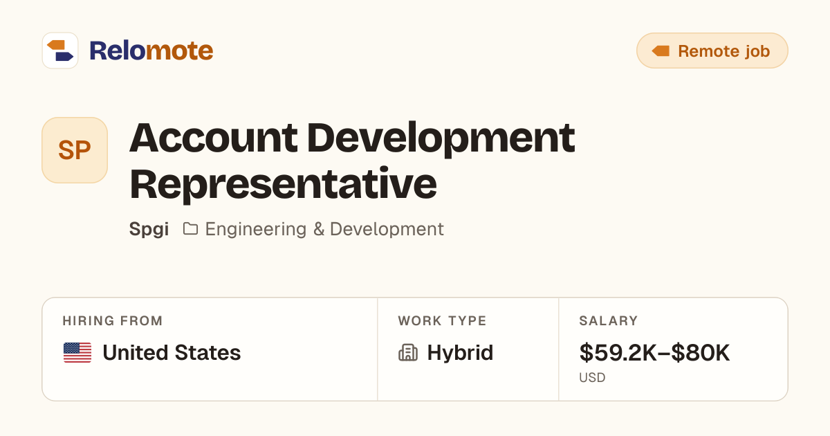The image size is (830, 436).
Task: Click the USD currency label
Action: click(x=592, y=378)
